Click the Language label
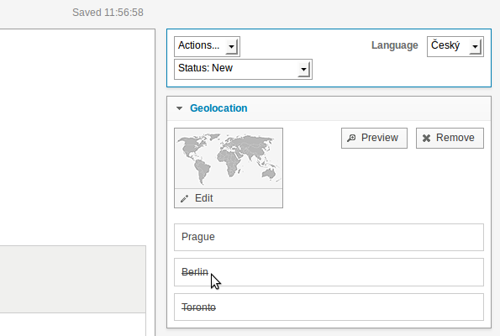This screenshot has height=336, width=500. pyautogui.click(x=394, y=45)
